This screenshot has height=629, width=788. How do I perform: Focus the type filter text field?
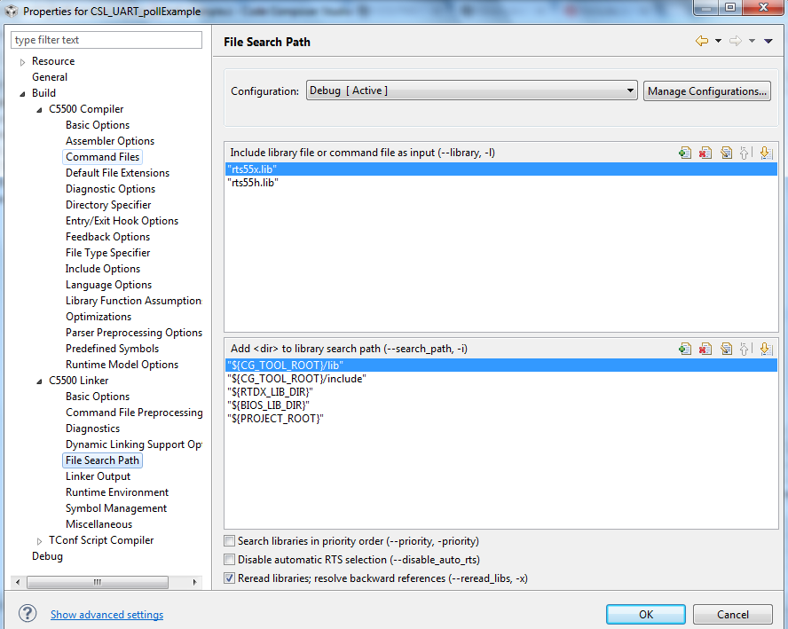coord(106,40)
